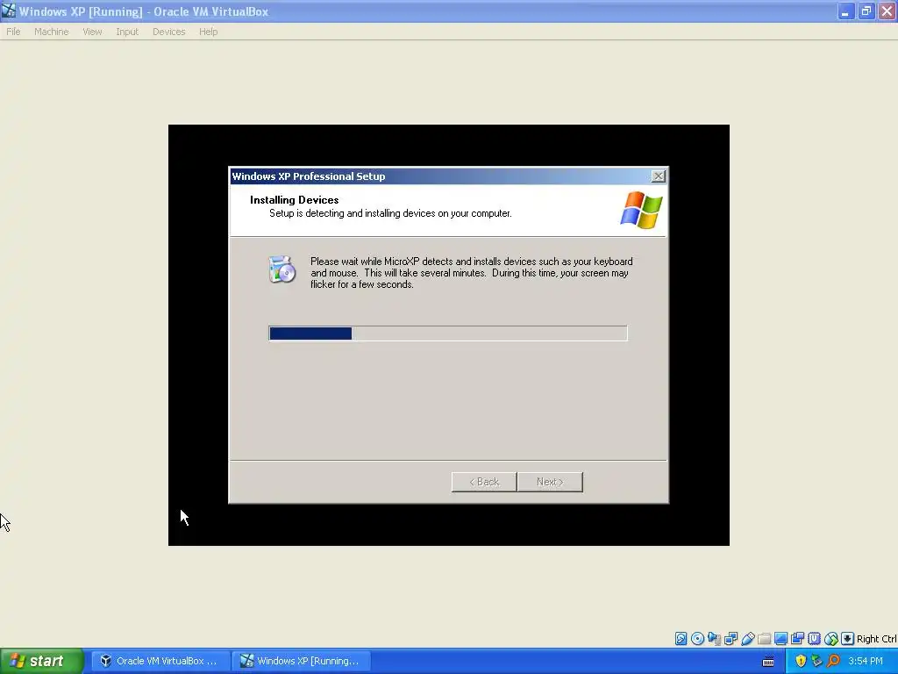Minimize the VirtualBox window
The width and height of the screenshot is (898, 674).
coord(846,11)
